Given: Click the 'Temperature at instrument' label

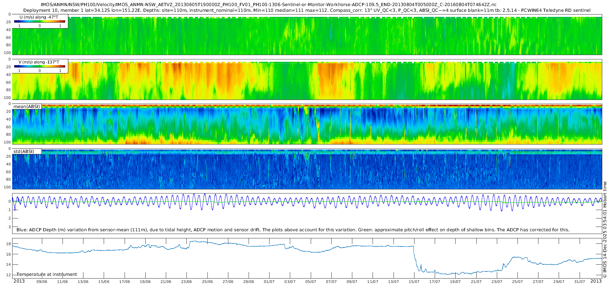Looking at the screenshot, I should coord(47,275).
